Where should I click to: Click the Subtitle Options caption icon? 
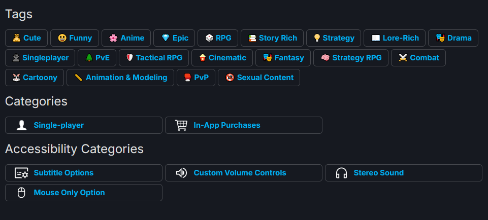[21, 173]
